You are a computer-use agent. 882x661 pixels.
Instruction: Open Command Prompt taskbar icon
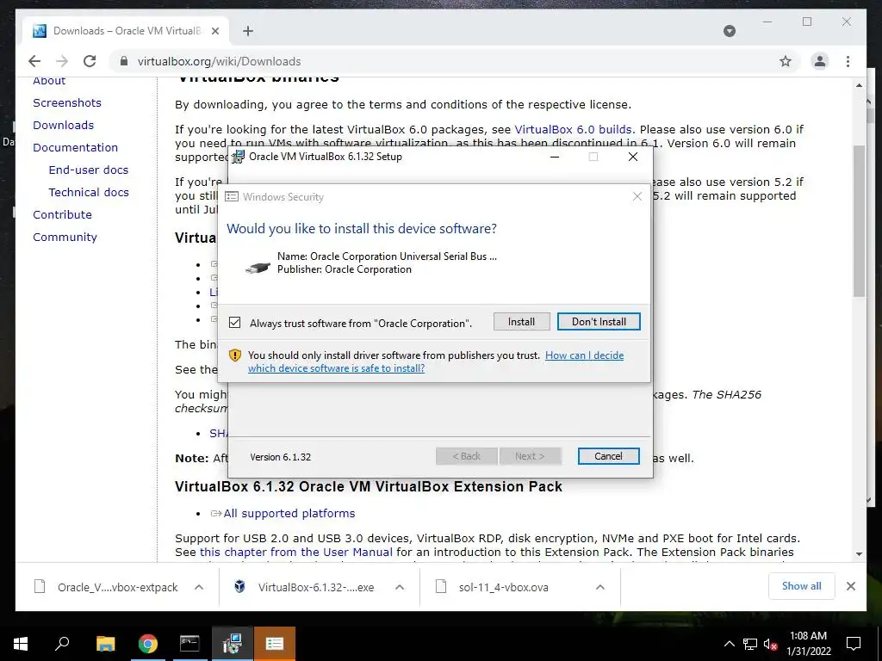point(189,644)
